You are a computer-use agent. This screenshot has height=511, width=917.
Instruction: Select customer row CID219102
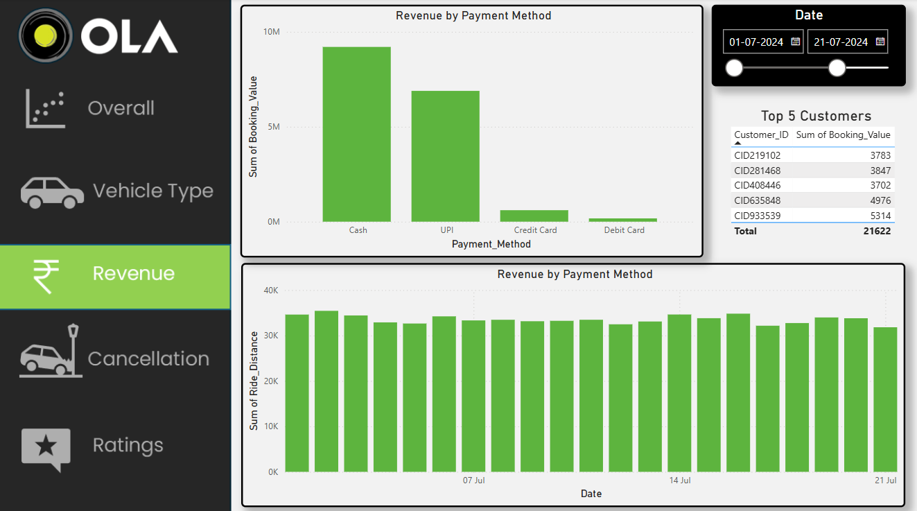click(812, 155)
